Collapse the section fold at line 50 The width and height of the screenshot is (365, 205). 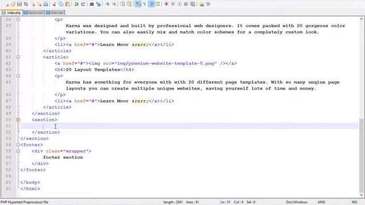pyautogui.click(x=18, y=120)
